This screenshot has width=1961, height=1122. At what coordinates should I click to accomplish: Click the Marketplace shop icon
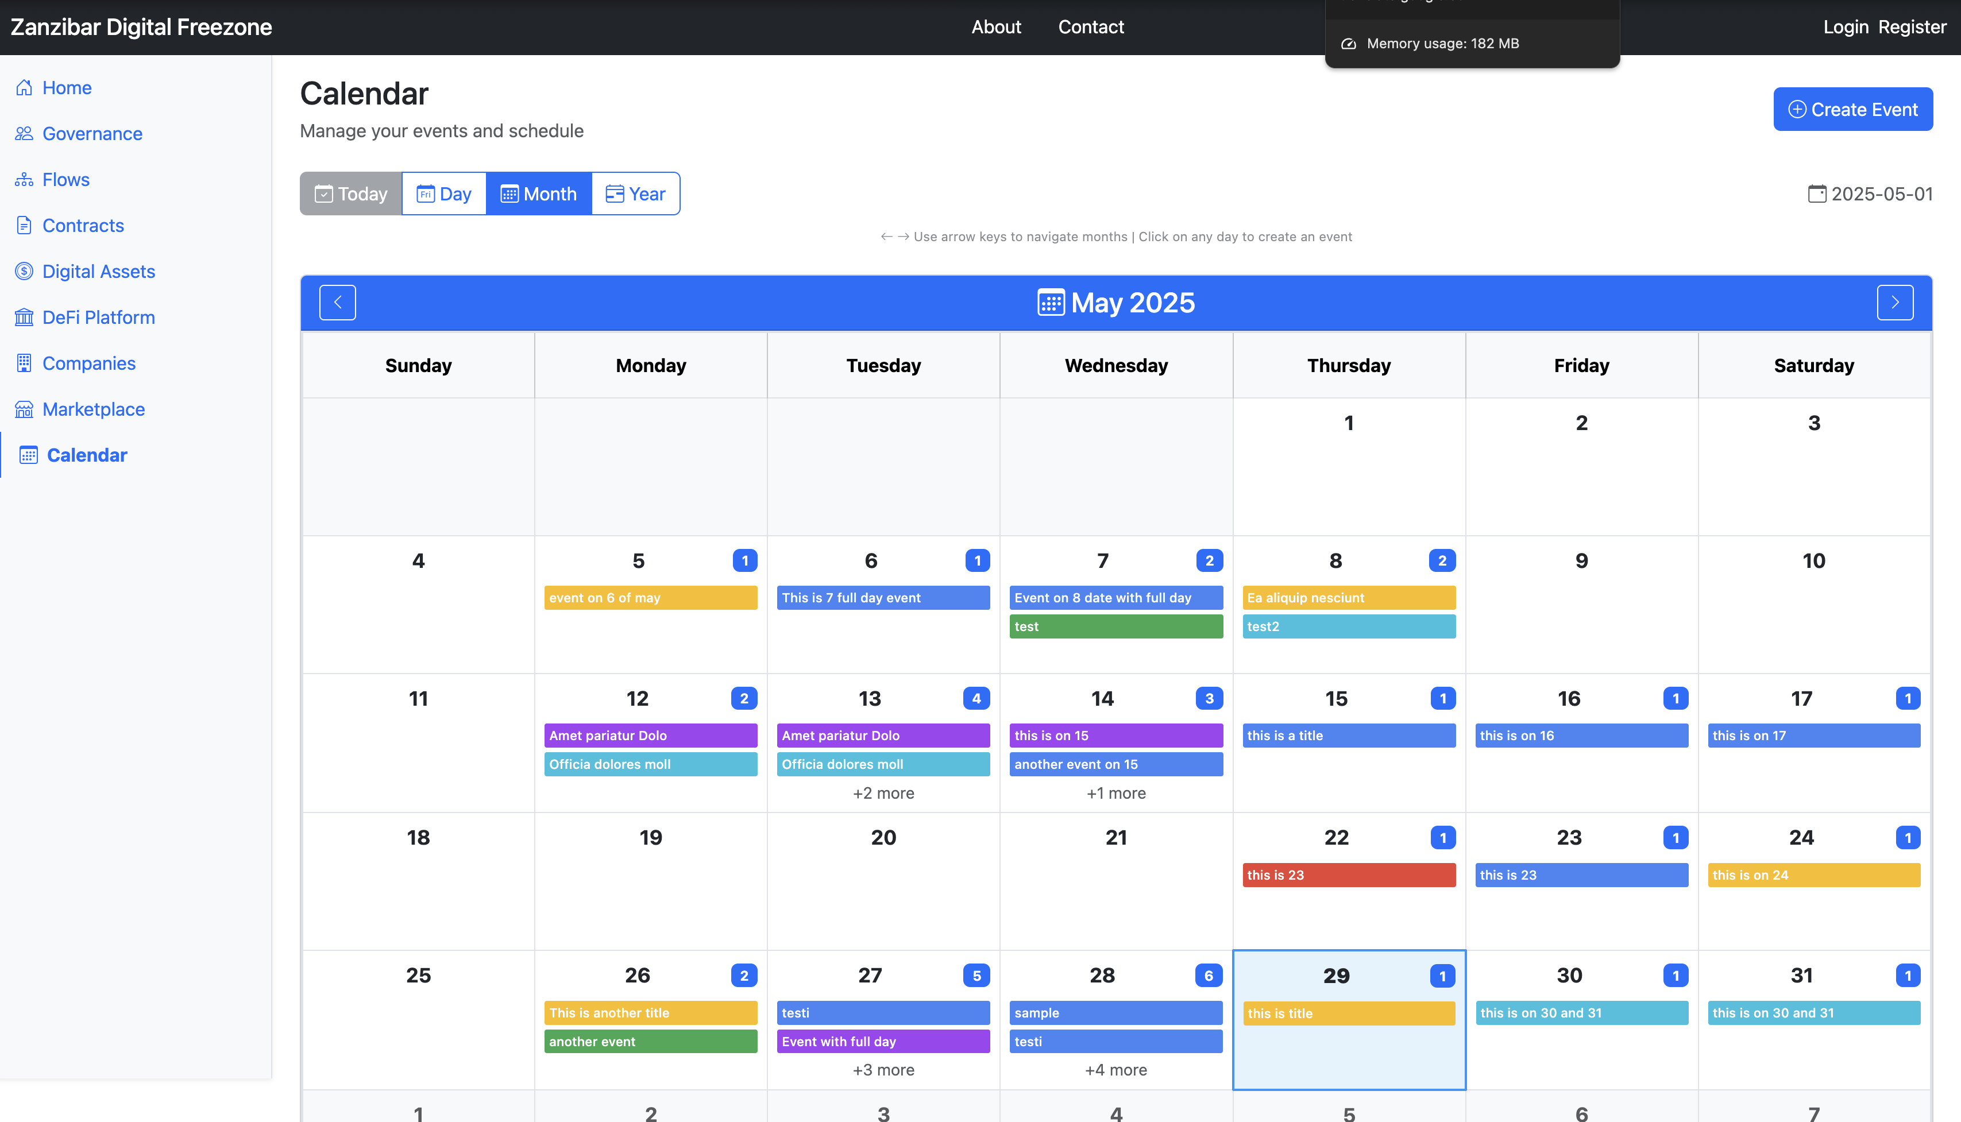24,409
